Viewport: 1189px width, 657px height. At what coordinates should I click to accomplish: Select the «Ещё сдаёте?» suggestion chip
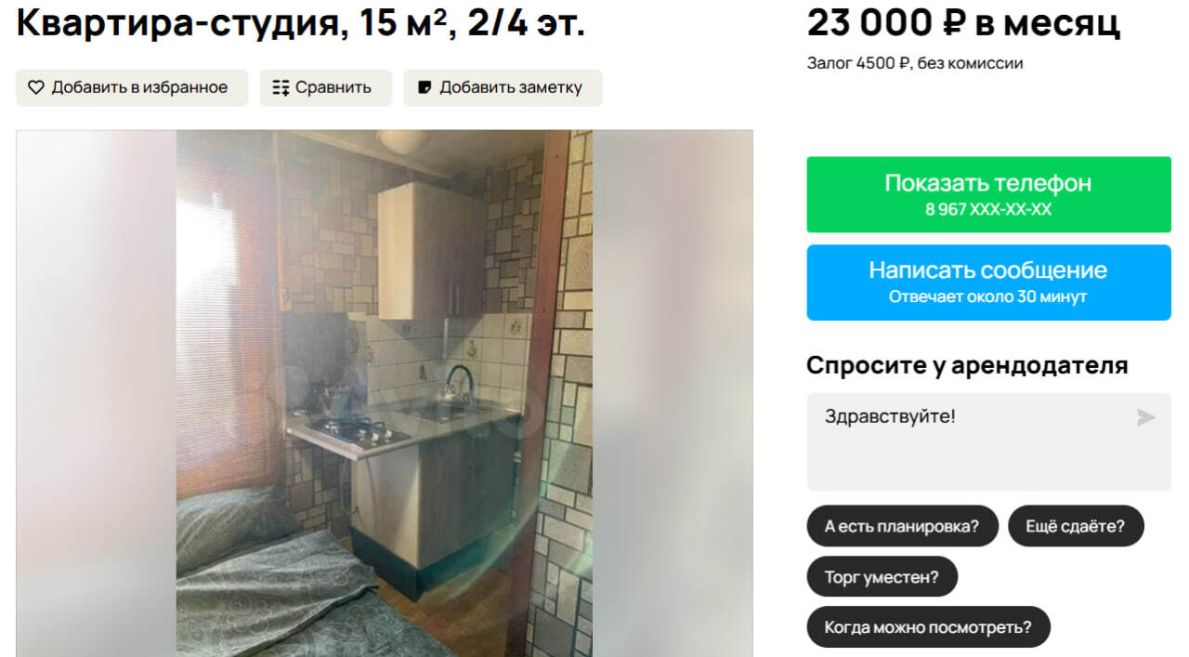1076,526
